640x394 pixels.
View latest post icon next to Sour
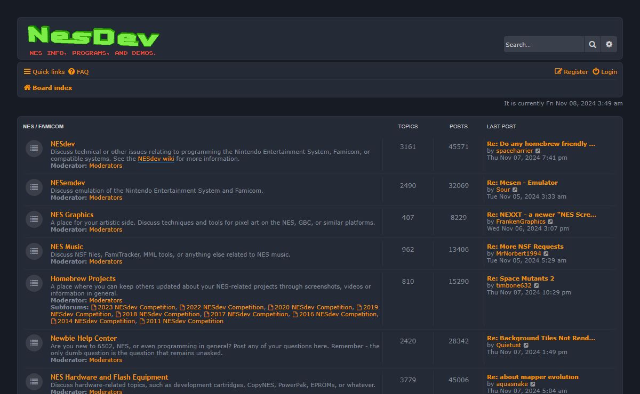(x=515, y=190)
